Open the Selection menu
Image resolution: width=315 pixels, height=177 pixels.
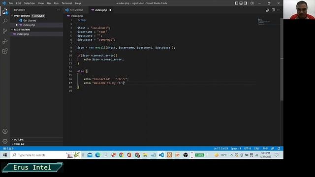(x=30, y=3)
